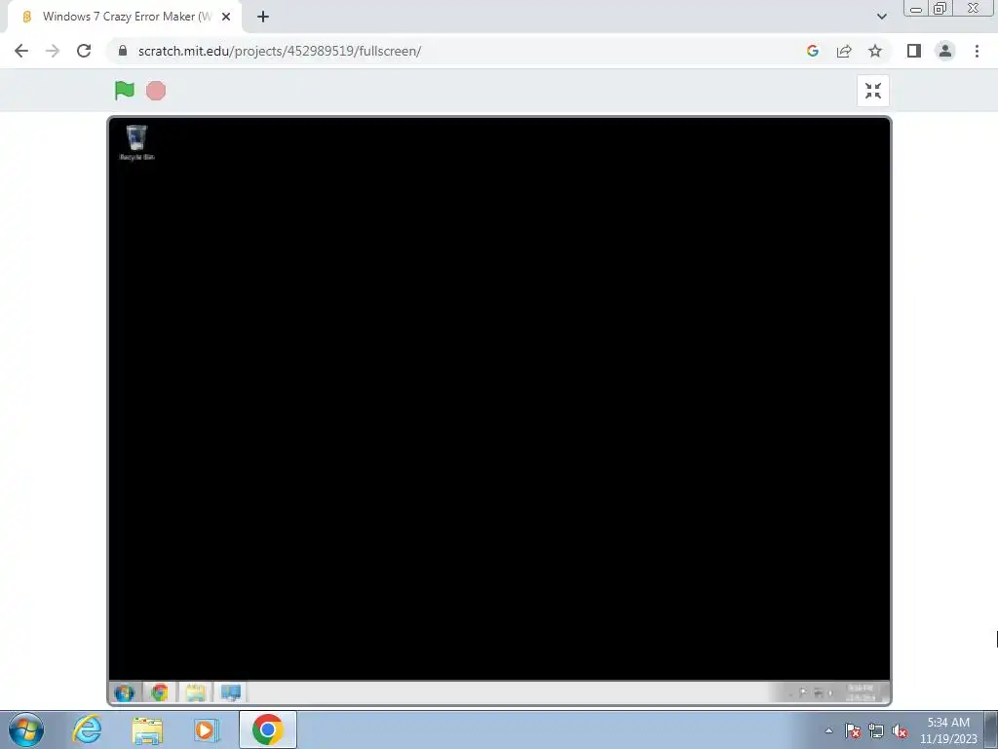Click the 5:34 AM system clock
Screen dimensions: 998x749
948,730
